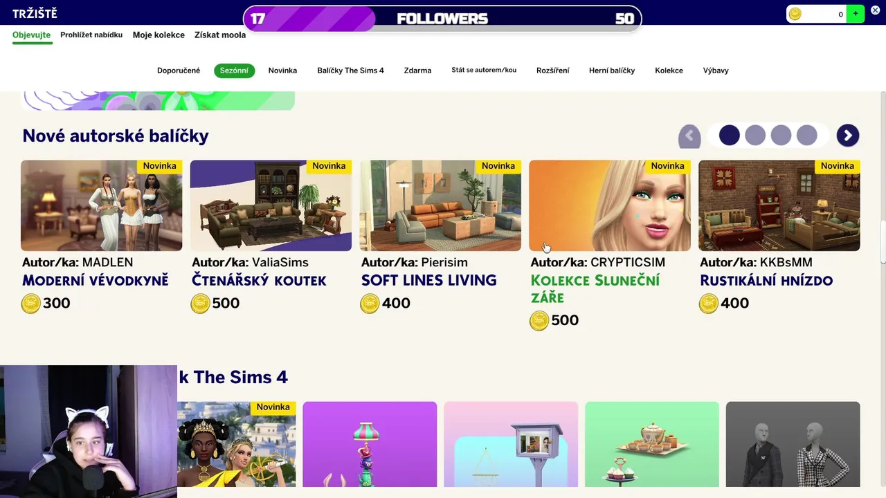Select the Herní balíčky category
886x498 pixels.
[612, 71]
